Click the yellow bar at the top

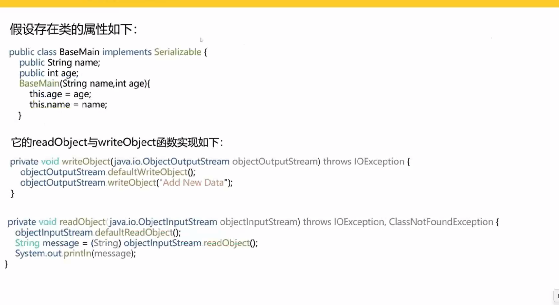pyautogui.click(x=279, y=4)
